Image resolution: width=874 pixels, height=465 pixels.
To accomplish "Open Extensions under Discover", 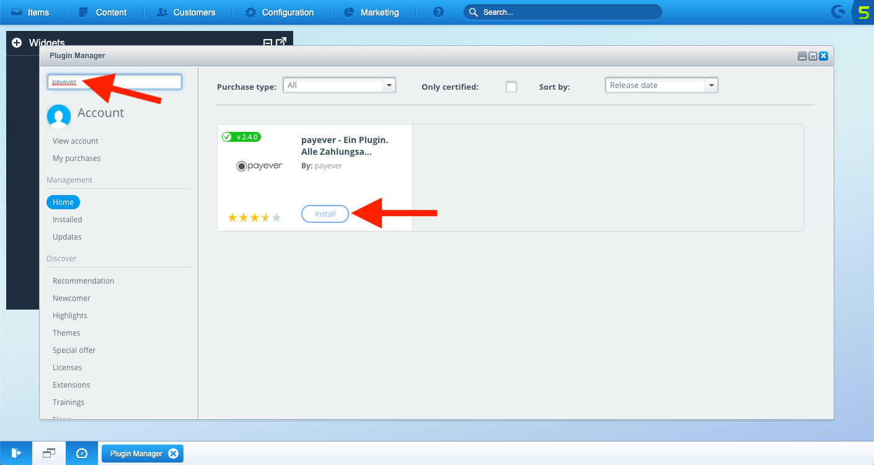I will click(x=71, y=385).
